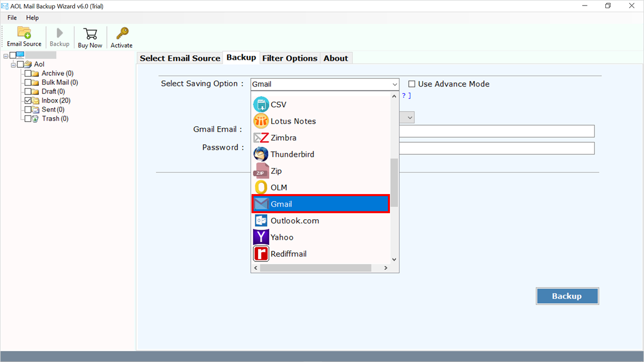Check the Archive (0) folder checkbox

28,73
